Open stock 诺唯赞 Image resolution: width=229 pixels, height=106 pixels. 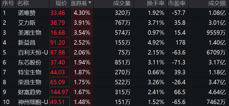tap(27, 13)
